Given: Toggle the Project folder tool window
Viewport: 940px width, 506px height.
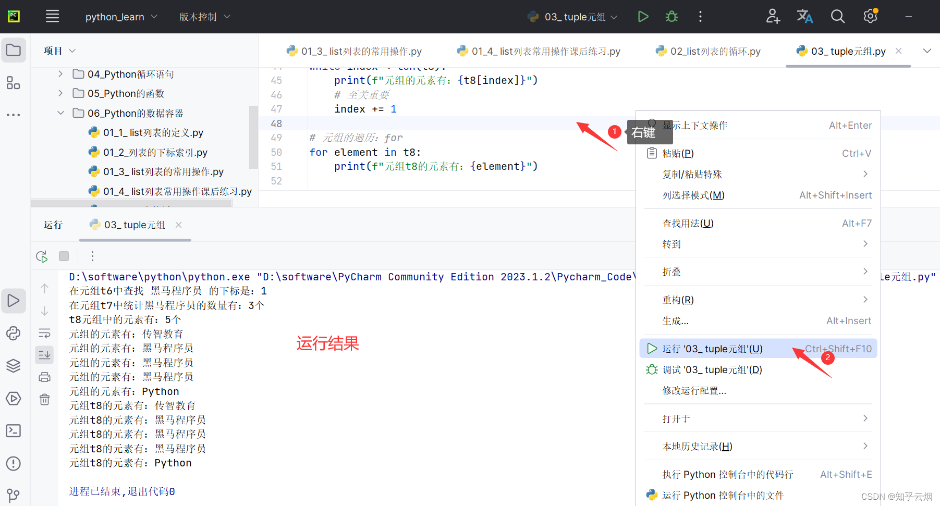Looking at the screenshot, I should click(14, 50).
